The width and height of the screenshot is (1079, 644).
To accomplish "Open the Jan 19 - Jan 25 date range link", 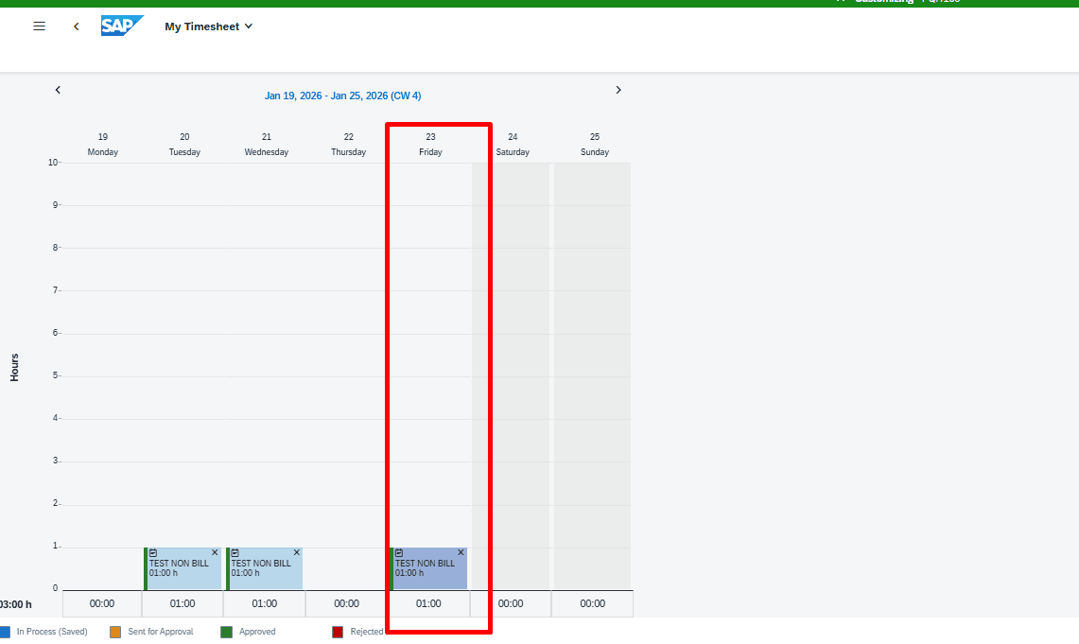I will coord(342,96).
